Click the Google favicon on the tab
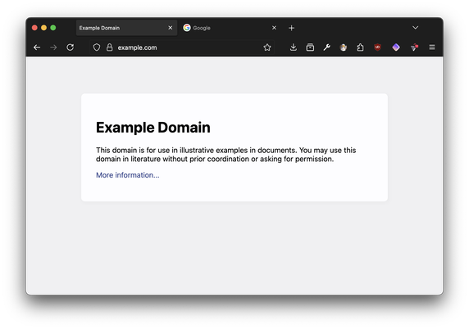The image size is (469, 329). click(x=187, y=28)
